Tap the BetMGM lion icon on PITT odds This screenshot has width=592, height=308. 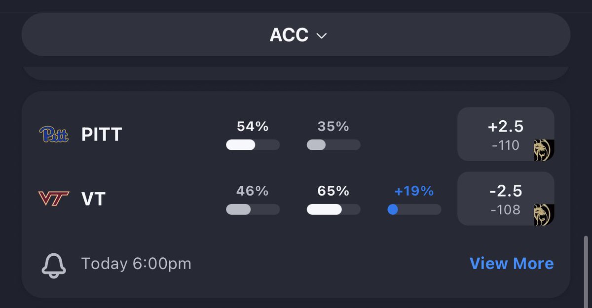tap(544, 150)
